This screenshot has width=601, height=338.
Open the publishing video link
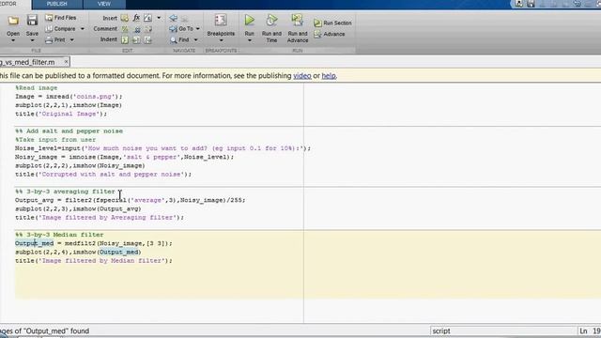pyautogui.click(x=302, y=76)
